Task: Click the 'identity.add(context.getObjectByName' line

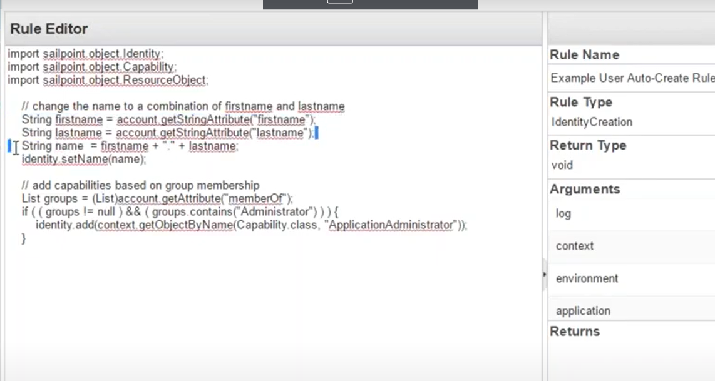Action: pos(252,225)
